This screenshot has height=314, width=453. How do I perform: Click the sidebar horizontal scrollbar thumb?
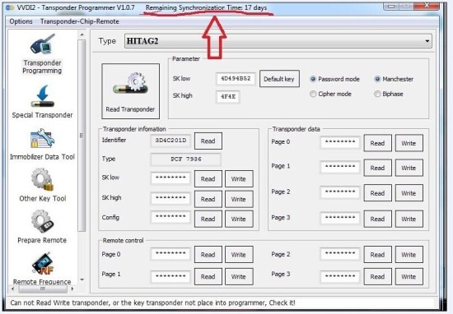pos(43,289)
